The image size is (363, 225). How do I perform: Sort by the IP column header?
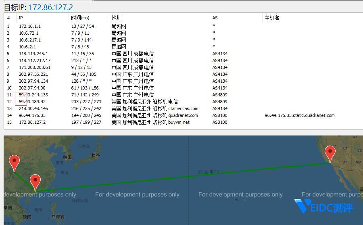[21, 18]
